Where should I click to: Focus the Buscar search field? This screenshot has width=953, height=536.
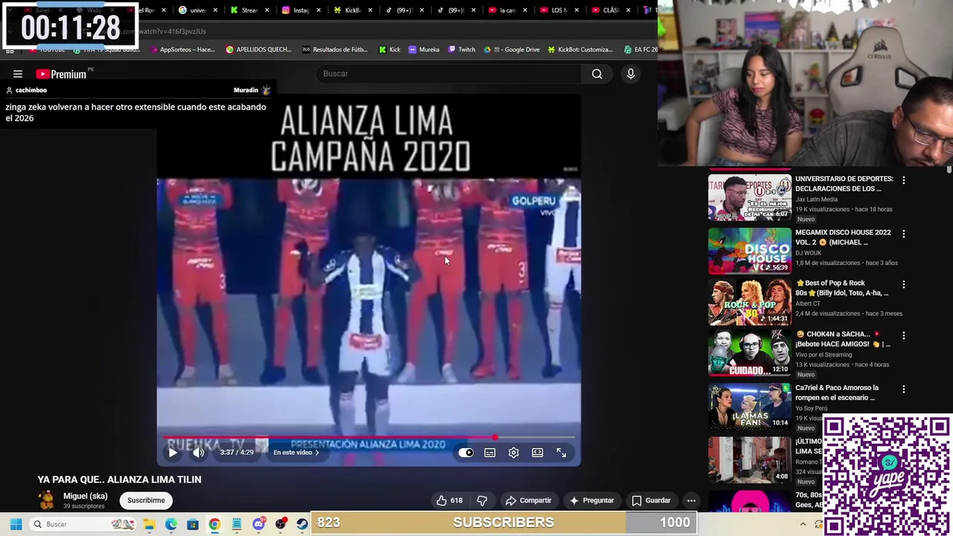coord(449,74)
